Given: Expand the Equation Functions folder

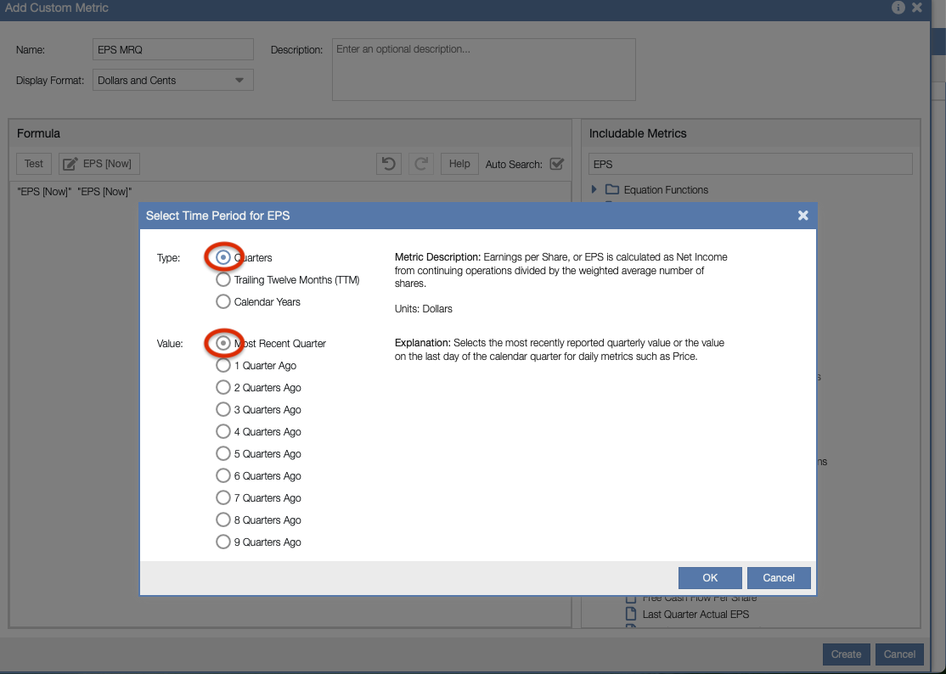Looking at the screenshot, I should coord(594,189).
